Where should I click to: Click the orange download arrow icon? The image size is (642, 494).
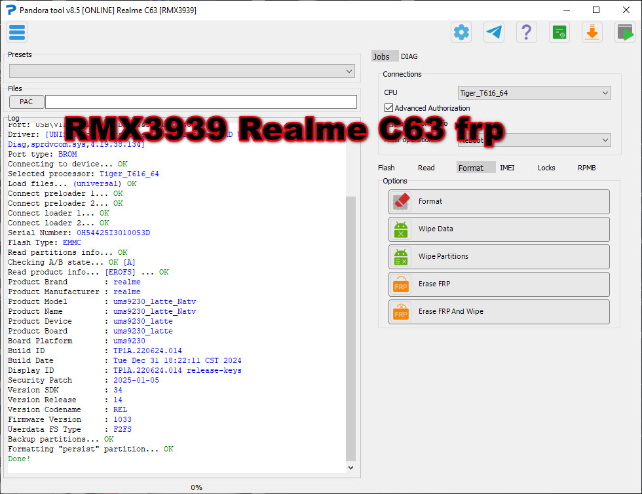[x=592, y=32]
